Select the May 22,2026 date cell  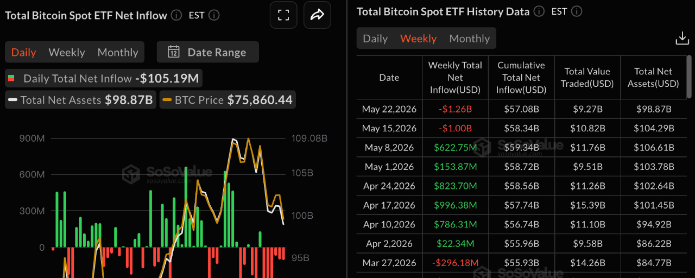(389, 109)
